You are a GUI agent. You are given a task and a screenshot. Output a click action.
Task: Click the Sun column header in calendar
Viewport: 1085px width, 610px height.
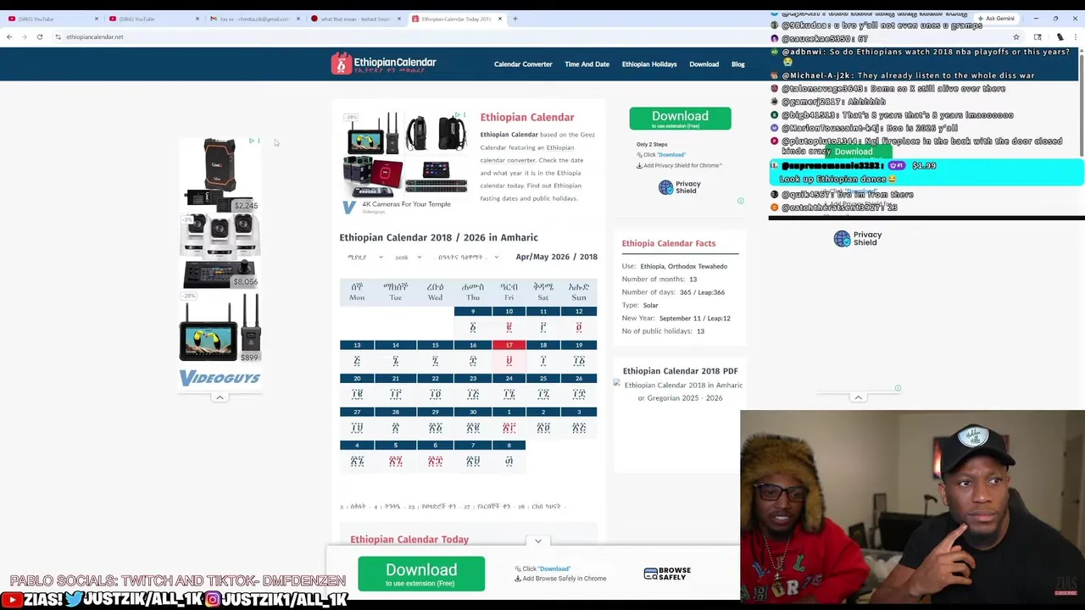click(579, 292)
